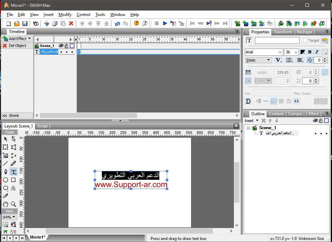332x242 pixels.
Task: Collapse the Scene_1 tree node
Action: 249,128
